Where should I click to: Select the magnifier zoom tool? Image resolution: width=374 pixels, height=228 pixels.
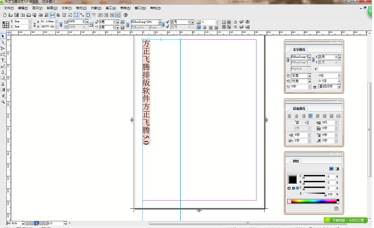pyautogui.click(x=3, y=102)
